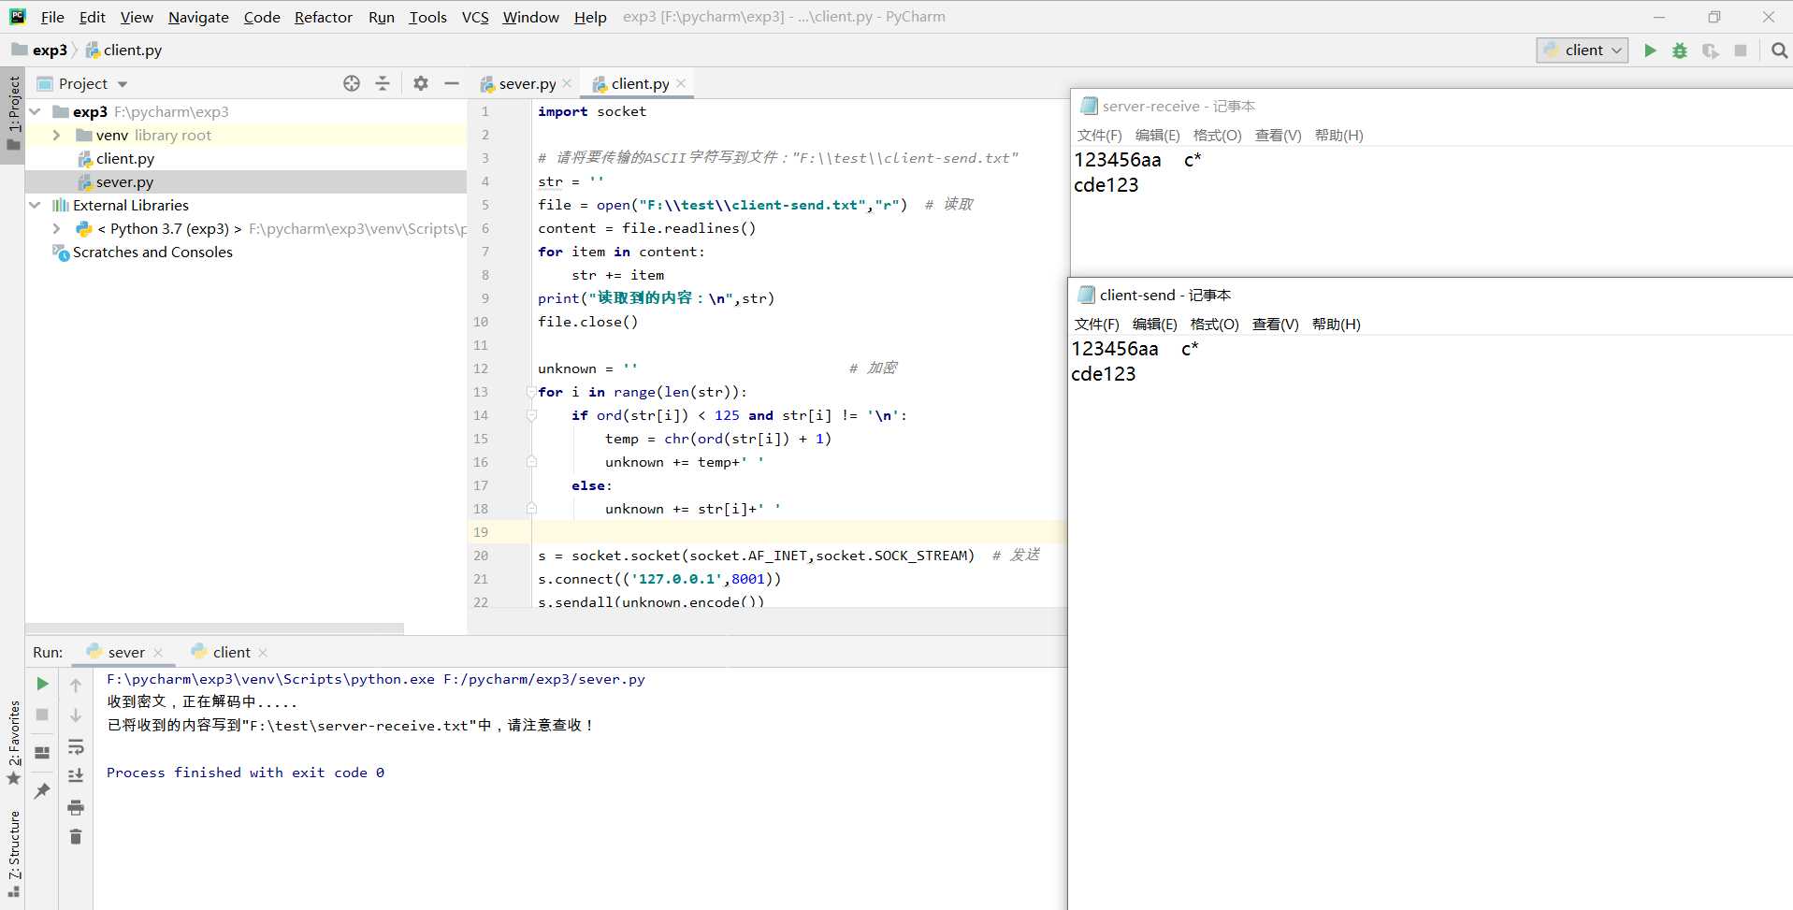Select client.py in project tree
This screenshot has width=1793, height=910.
[x=125, y=158]
